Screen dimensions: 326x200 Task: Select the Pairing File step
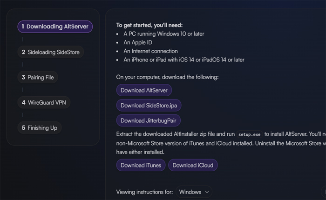coord(38,77)
